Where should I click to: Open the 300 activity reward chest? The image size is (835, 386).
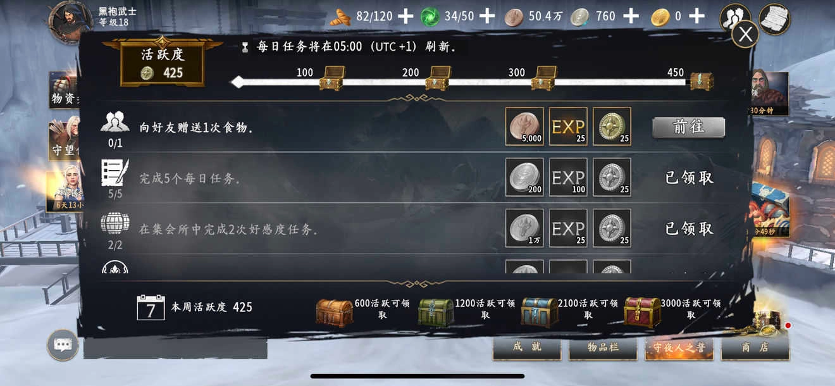pyautogui.click(x=543, y=78)
